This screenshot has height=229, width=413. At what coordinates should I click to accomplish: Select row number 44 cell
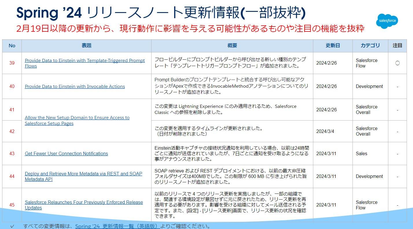12,177
